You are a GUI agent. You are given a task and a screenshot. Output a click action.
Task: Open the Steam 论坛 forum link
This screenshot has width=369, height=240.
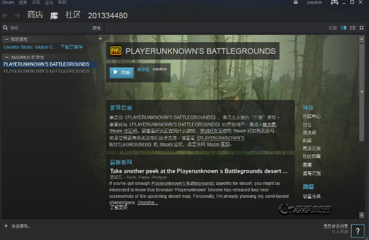click(x=171, y=144)
